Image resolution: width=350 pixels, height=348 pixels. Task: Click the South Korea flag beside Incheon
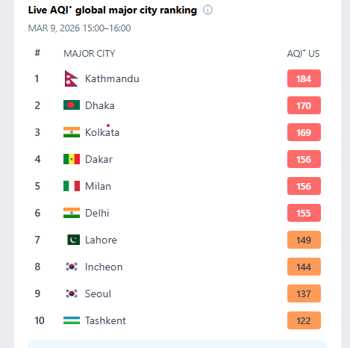72,267
